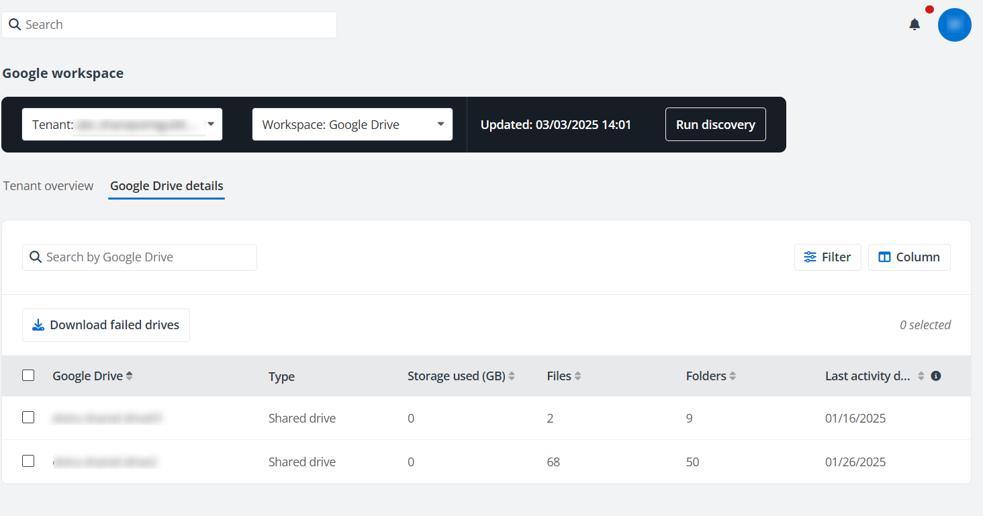Image resolution: width=983 pixels, height=516 pixels.
Task: Click the notification bell icon
Action: click(x=914, y=24)
